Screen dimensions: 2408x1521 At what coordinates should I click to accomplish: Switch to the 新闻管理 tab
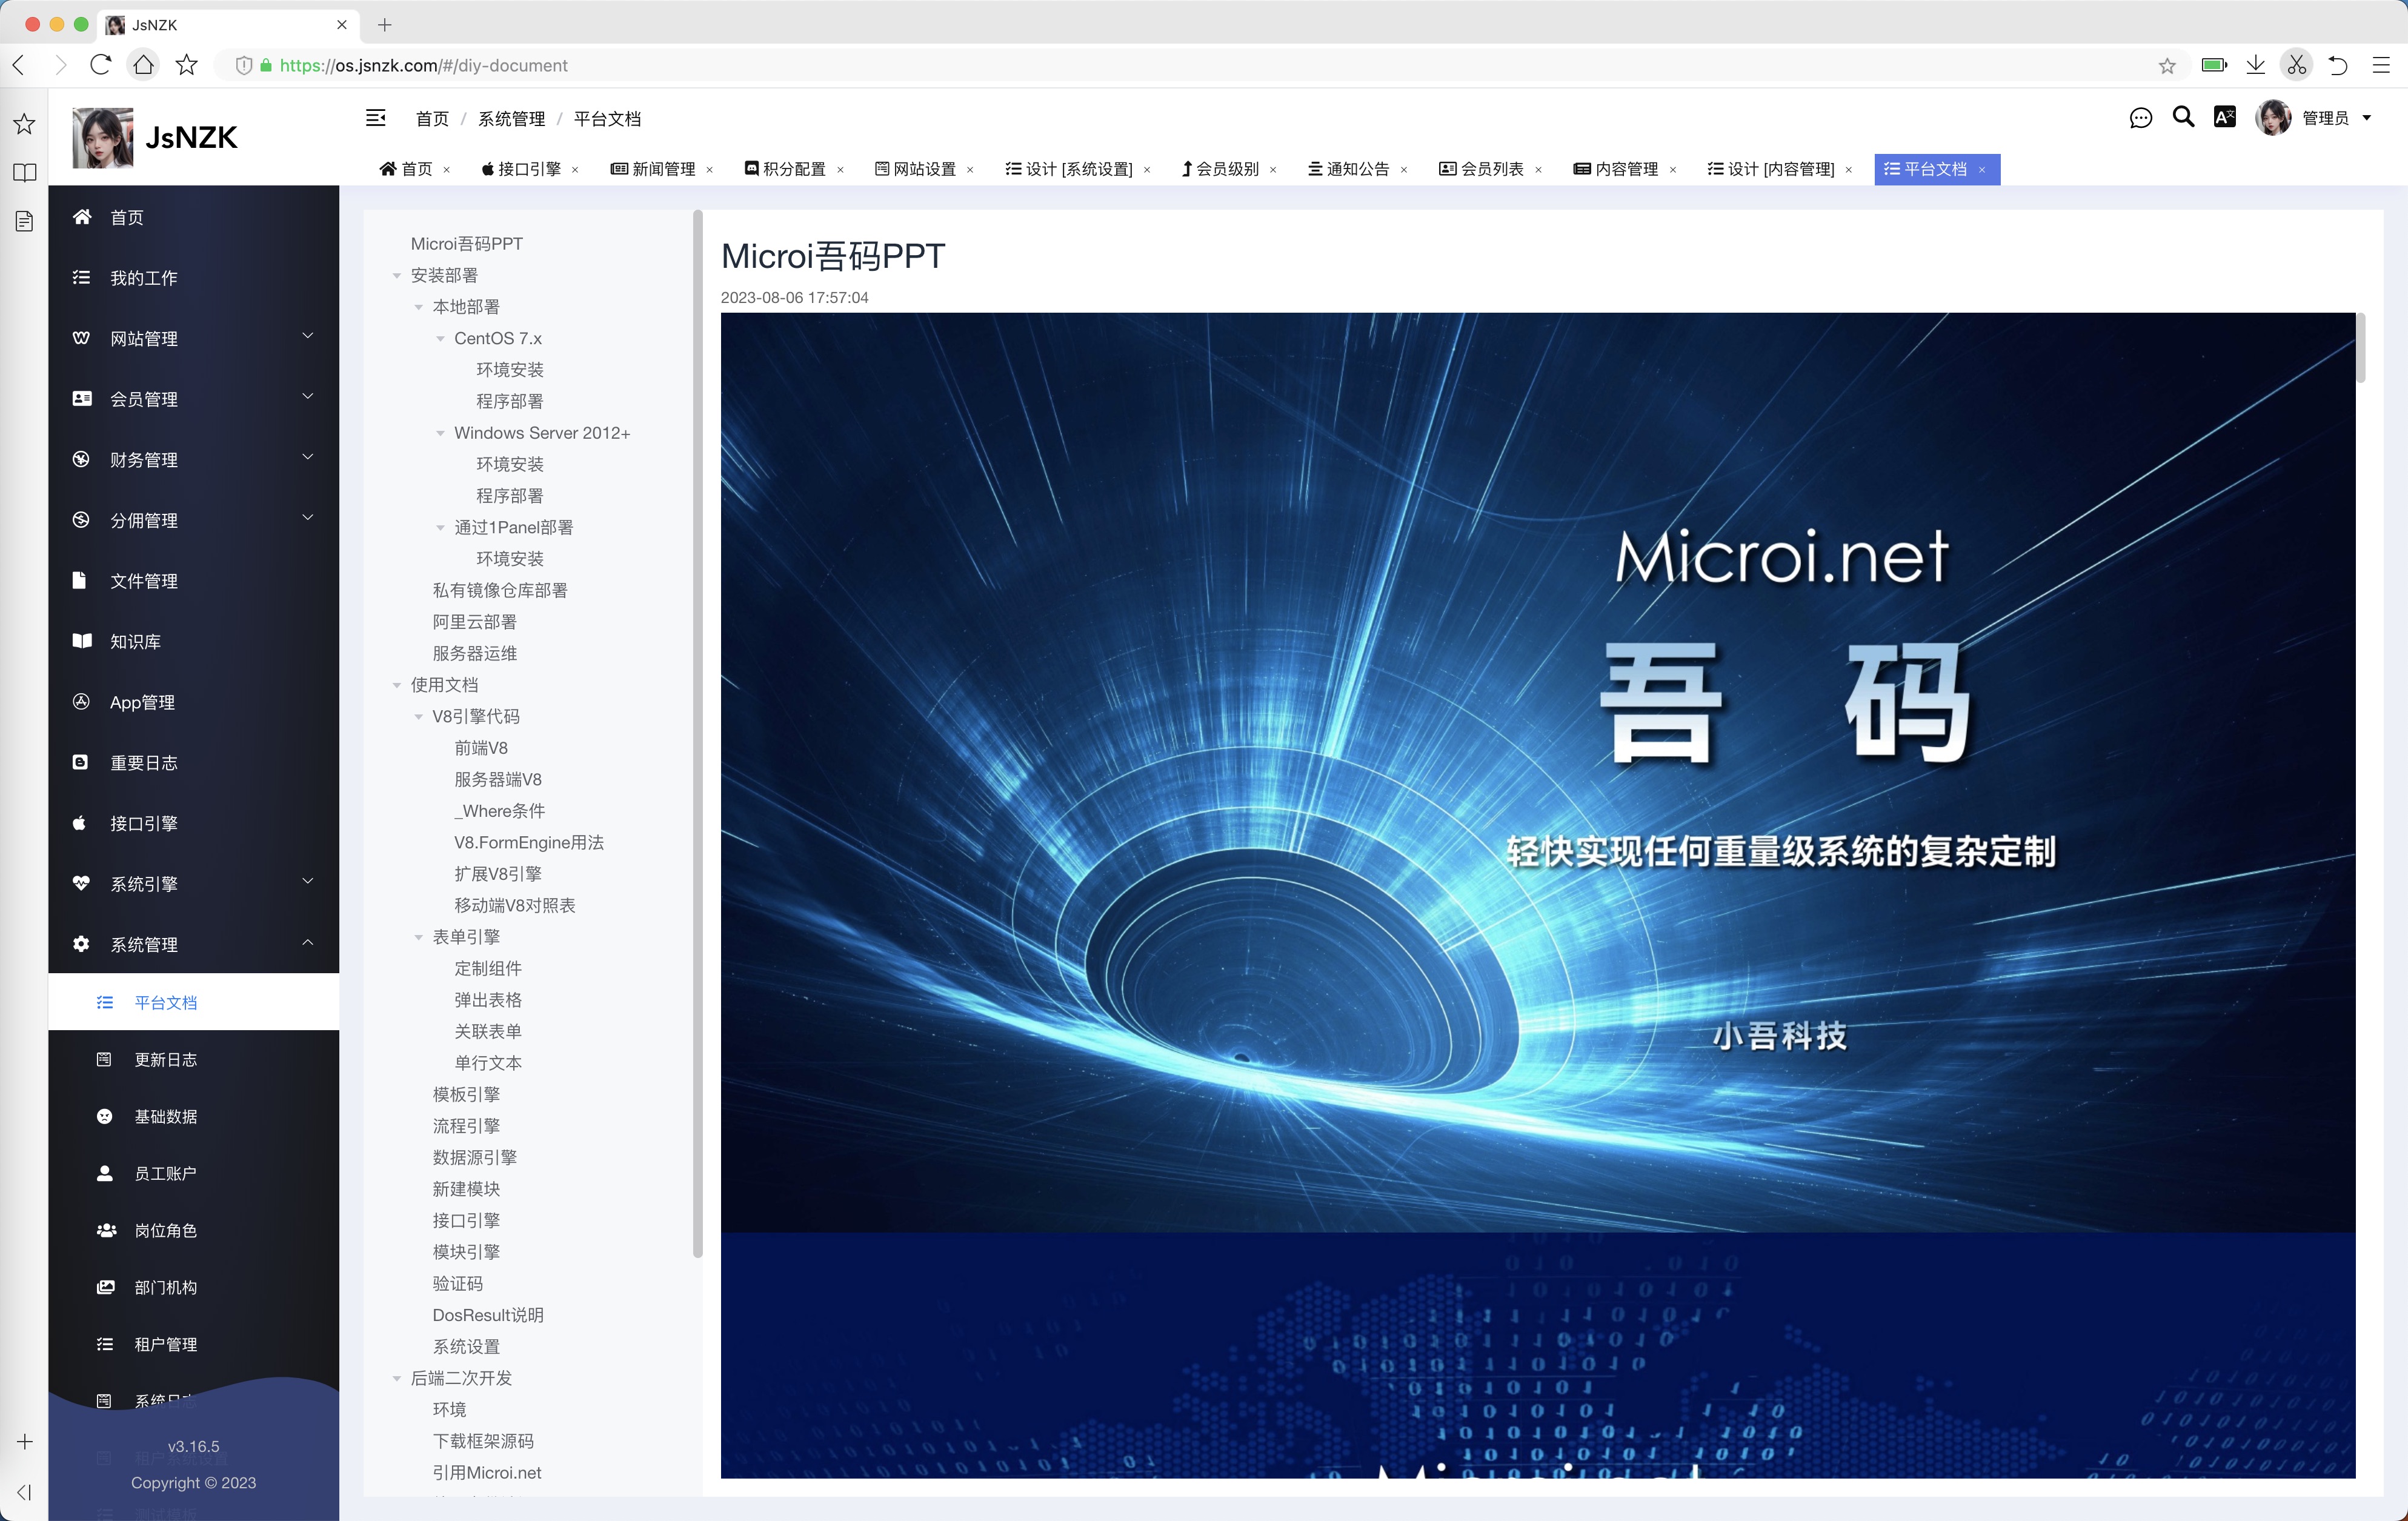click(663, 169)
